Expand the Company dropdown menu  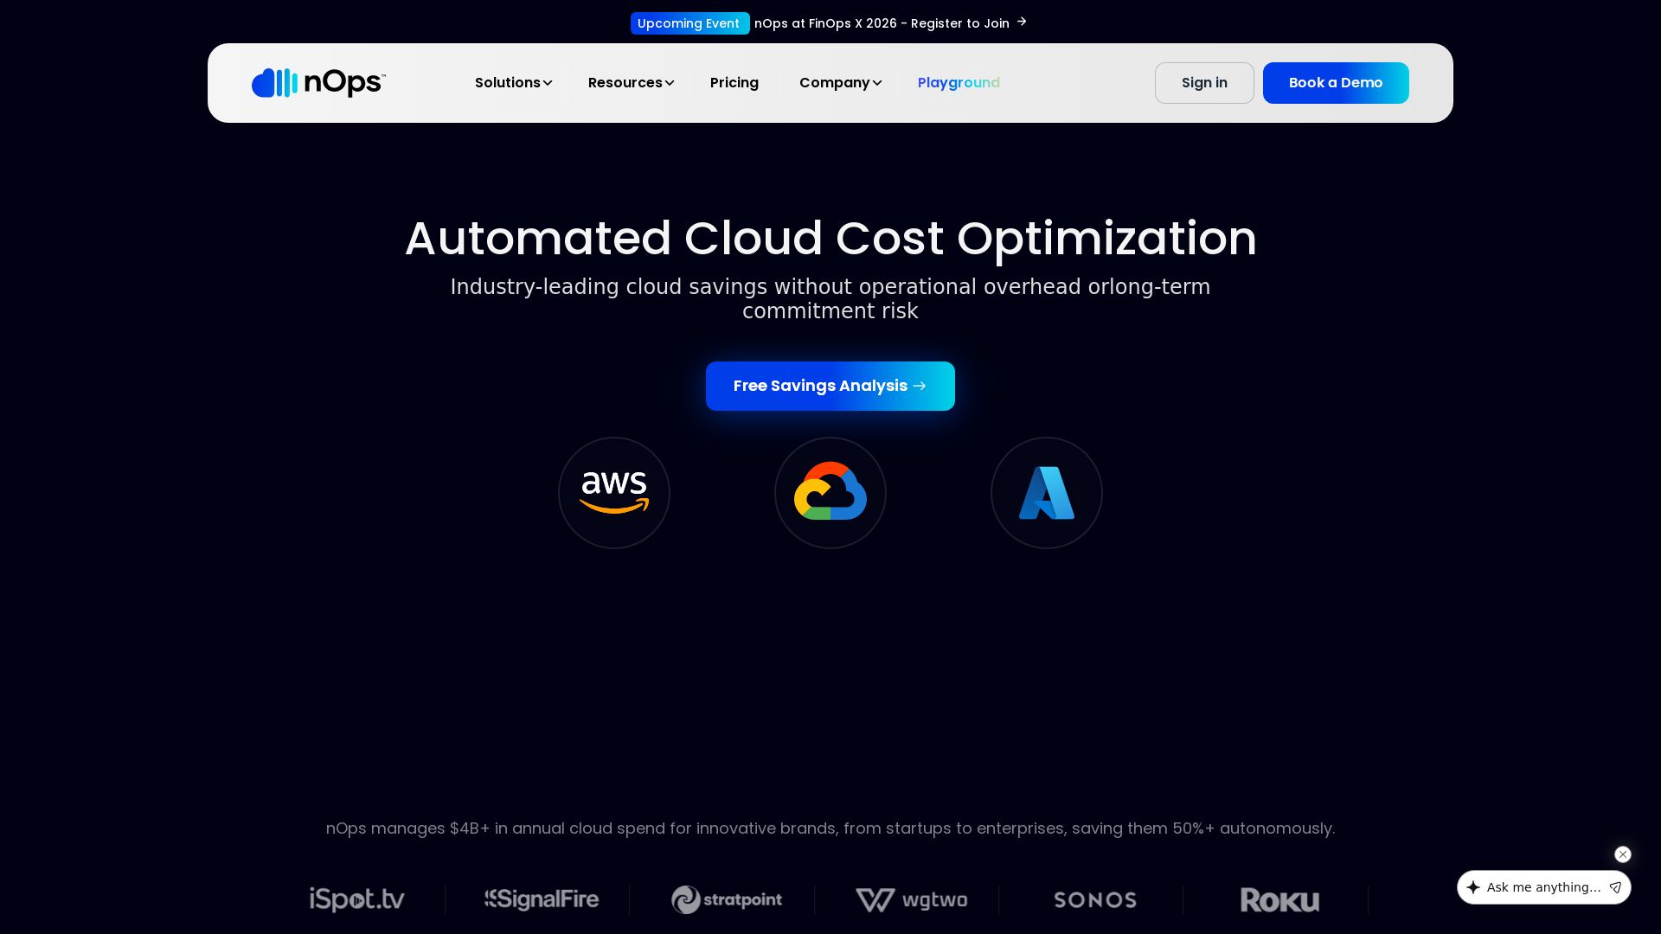840,83
